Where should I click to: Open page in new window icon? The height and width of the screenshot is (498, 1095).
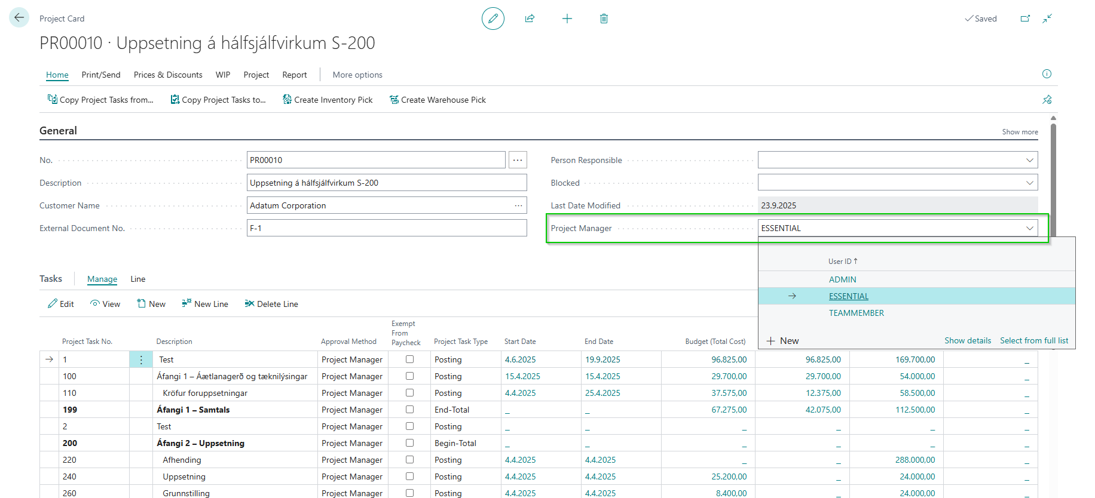[1024, 19]
